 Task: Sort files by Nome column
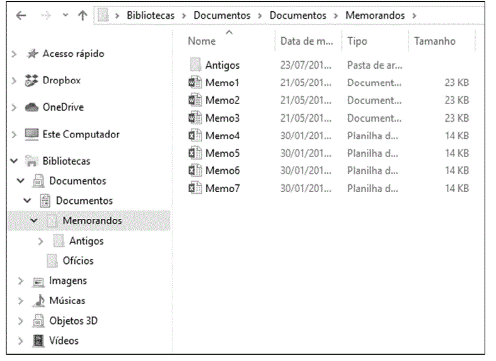pyautogui.click(x=202, y=41)
